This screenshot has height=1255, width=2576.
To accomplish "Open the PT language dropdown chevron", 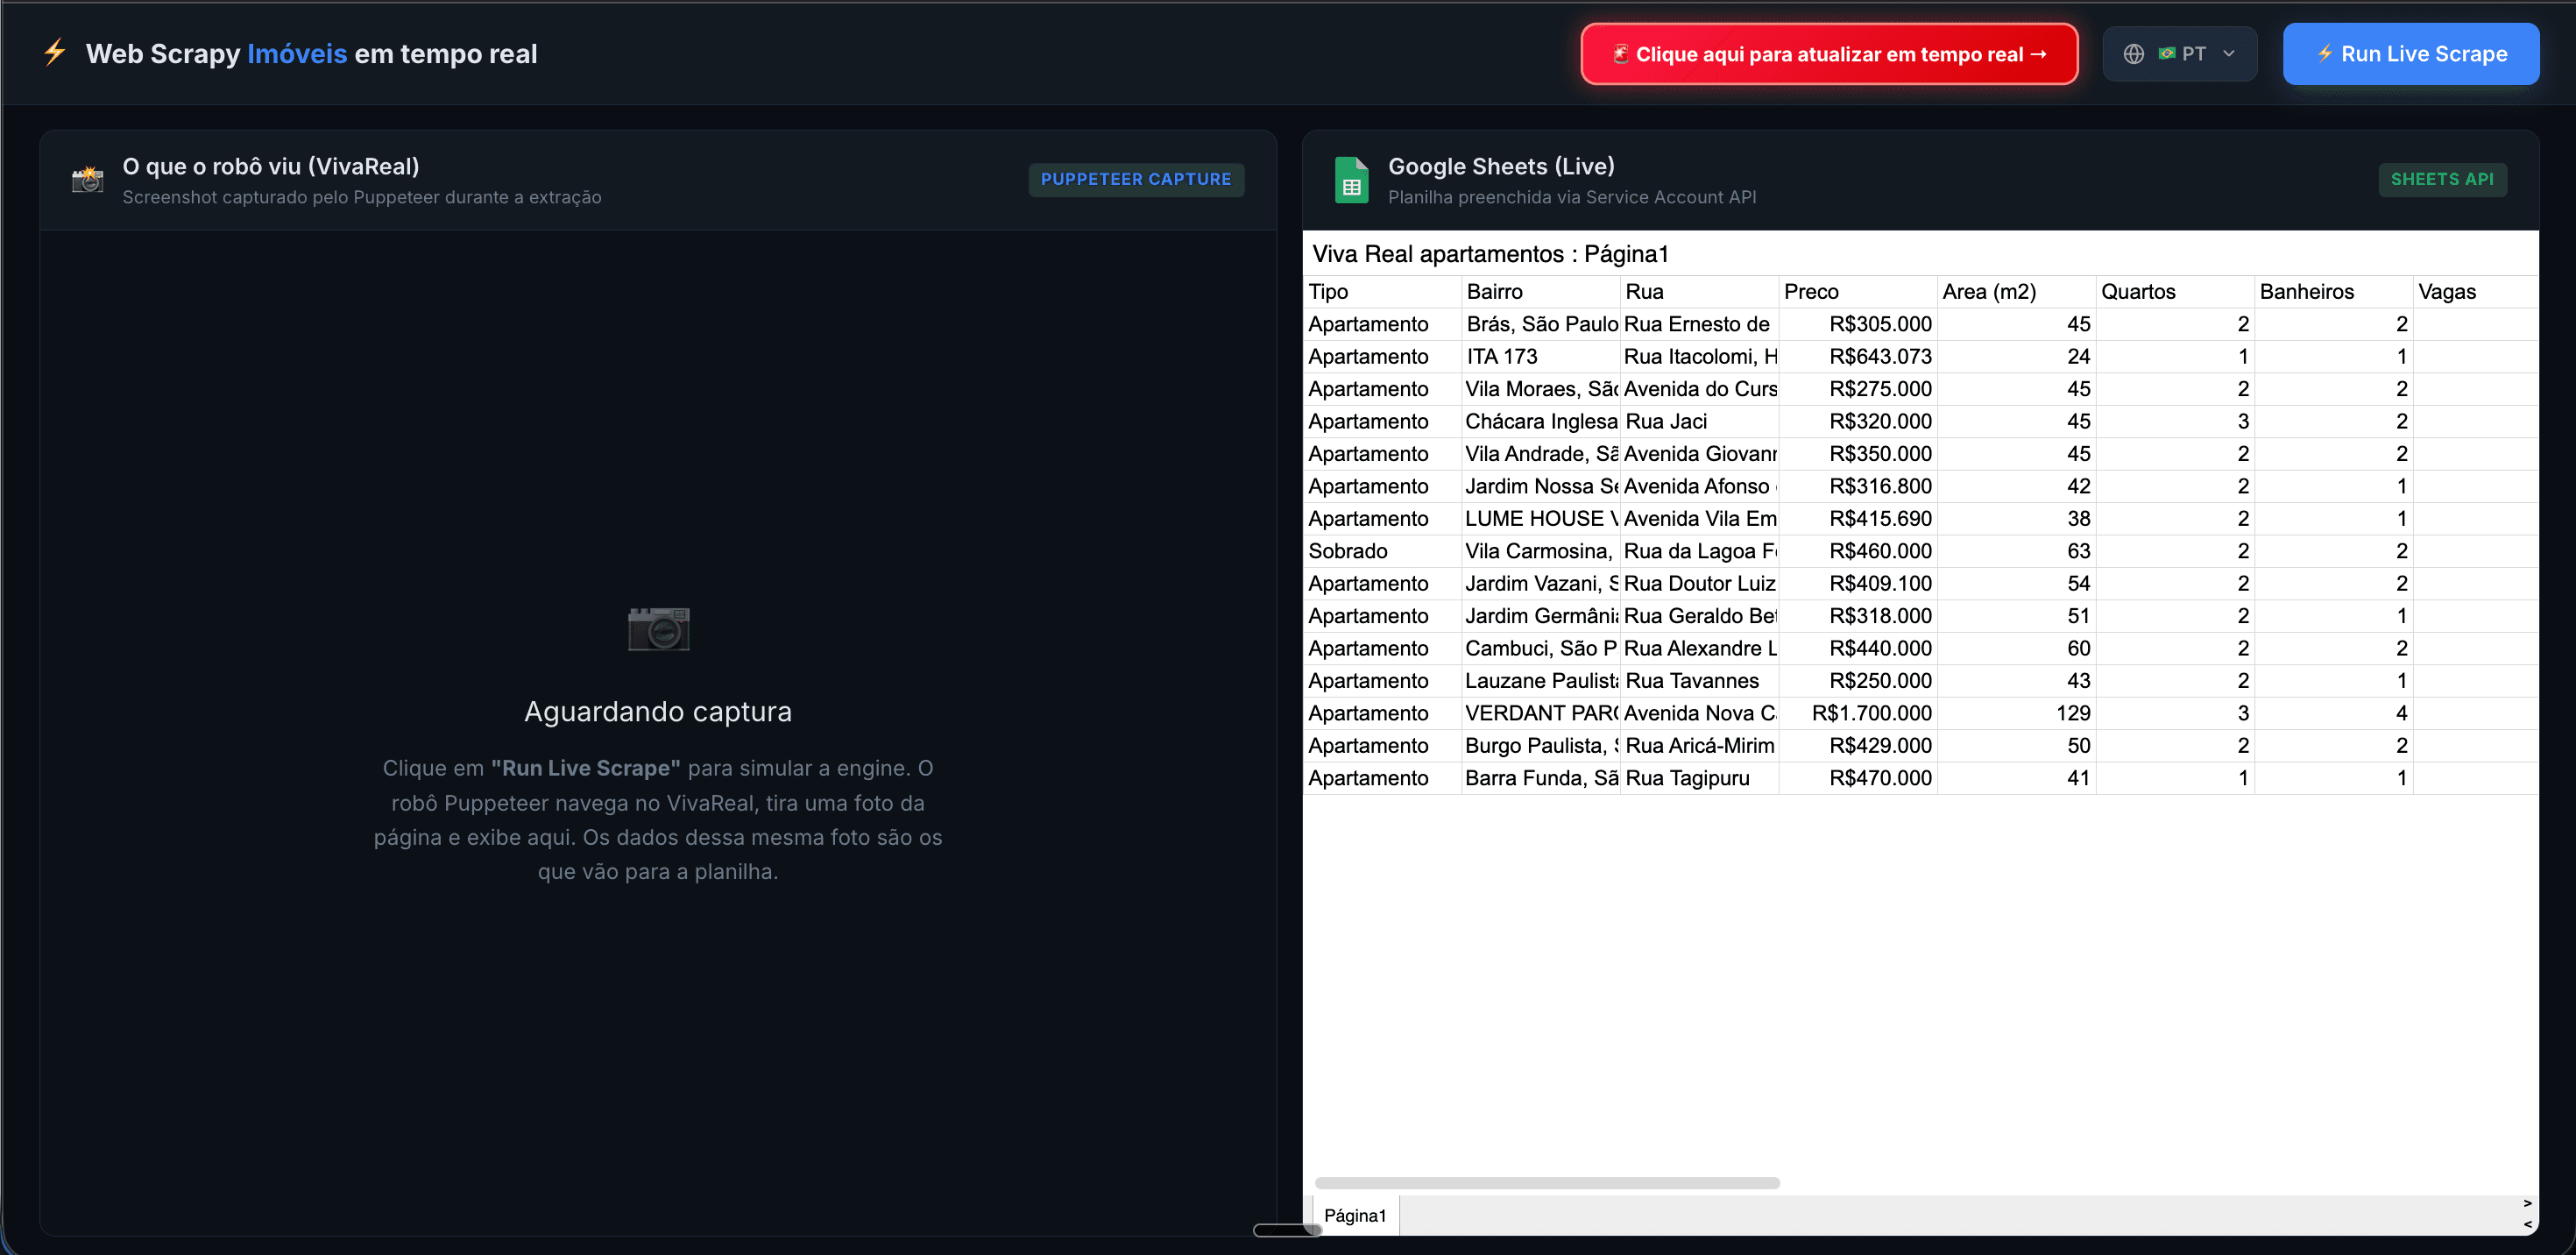I will click(x=2228, y=53).
